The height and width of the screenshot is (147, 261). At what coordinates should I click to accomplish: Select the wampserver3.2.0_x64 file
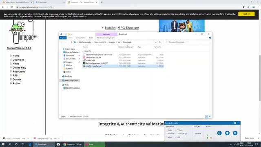tap(123, 58)
